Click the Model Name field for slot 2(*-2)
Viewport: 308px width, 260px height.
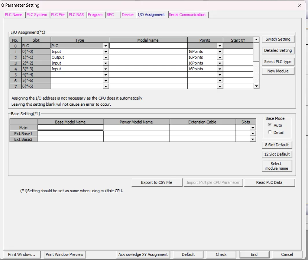point(148,63)
